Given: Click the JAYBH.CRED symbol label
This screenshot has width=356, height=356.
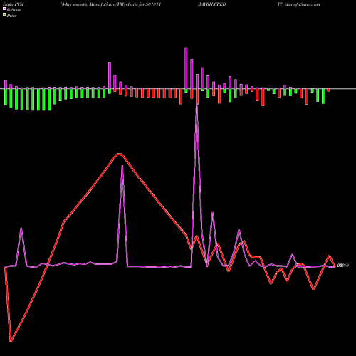Looking at the screenshot, I should pos(211,4).
